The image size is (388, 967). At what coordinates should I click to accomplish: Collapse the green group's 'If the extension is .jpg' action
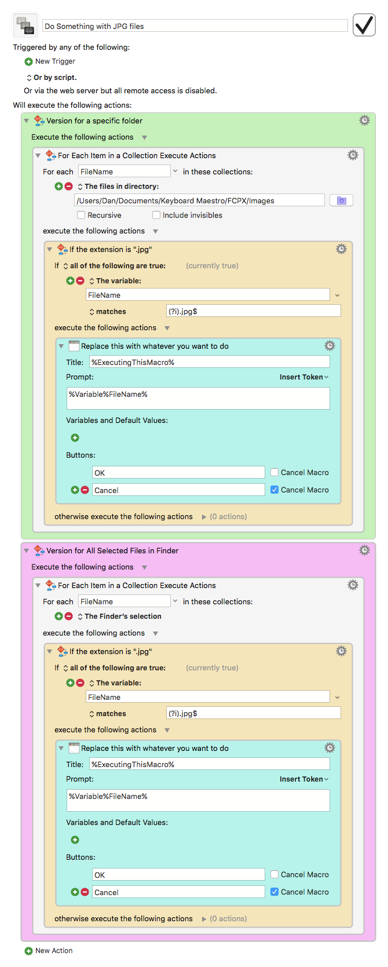coord(50,250)
